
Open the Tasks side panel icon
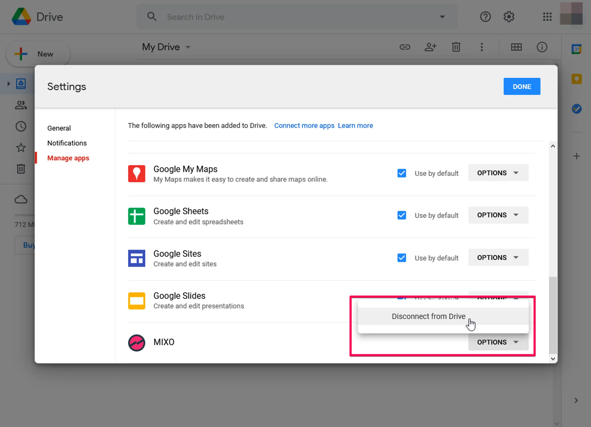pyautogui.click(x=576, y=109)
